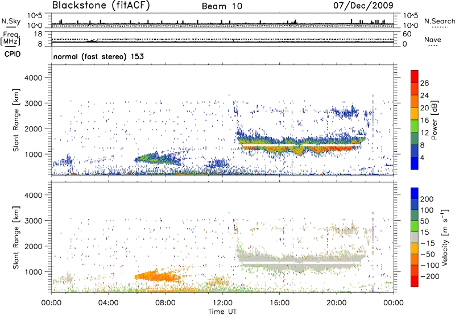This screenshot has width=455, height=315.
Task: Click the gray segment of velocity color bar
Action: coord(415,238)
